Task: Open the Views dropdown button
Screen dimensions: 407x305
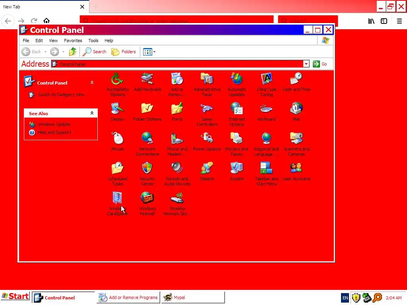Action: (149, 52)
